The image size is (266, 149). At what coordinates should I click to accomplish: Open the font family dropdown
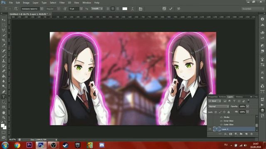42,9
